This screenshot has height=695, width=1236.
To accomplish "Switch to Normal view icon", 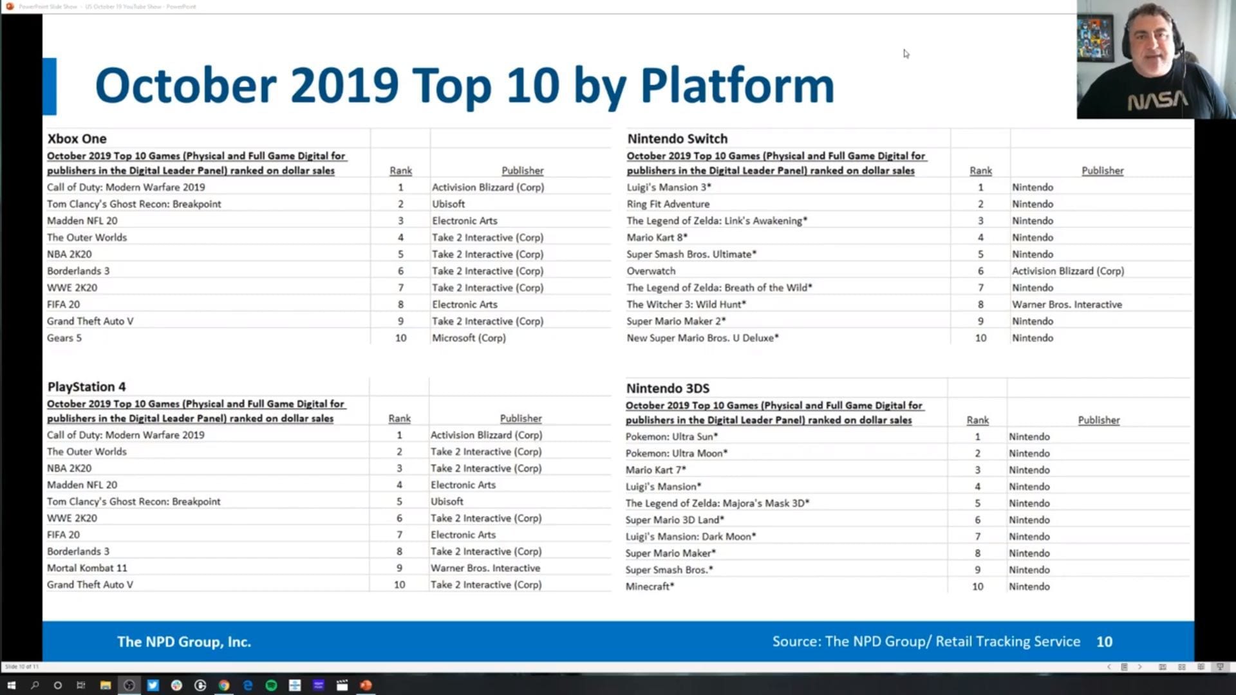I will point(1163,667).
